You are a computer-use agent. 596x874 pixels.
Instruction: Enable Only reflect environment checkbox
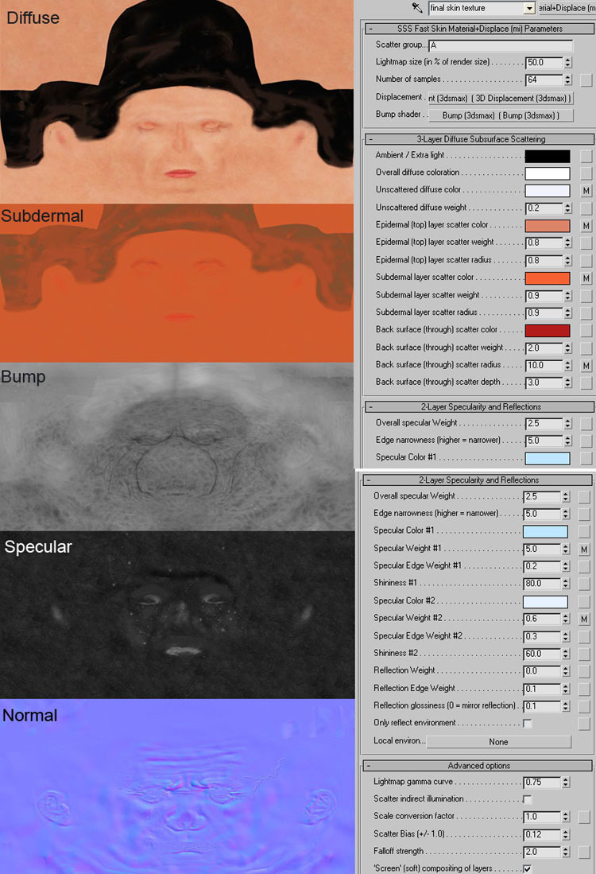528,724
